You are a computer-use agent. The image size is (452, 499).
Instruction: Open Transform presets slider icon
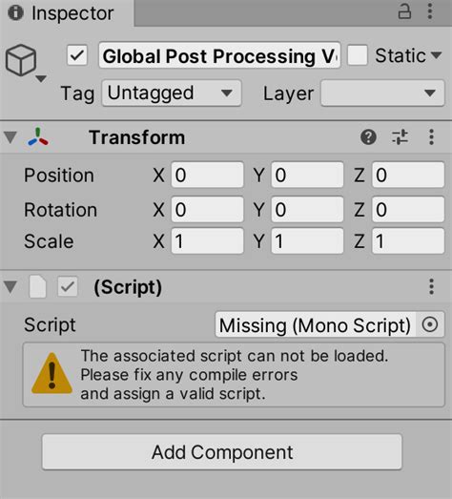[400, 137]
